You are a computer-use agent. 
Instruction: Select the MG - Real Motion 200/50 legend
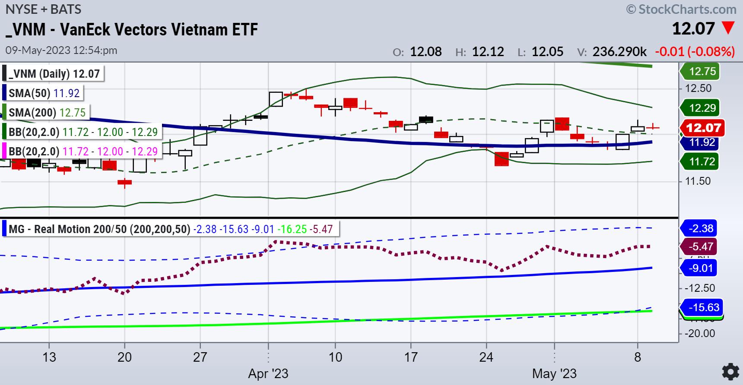pos(170,229)
